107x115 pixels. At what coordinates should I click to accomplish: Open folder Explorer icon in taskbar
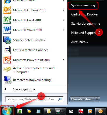(49, 111)
